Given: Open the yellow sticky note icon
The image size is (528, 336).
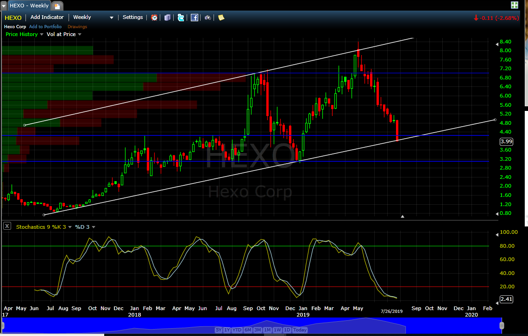Looking at the screenshot, I should [x=221, y=18].
